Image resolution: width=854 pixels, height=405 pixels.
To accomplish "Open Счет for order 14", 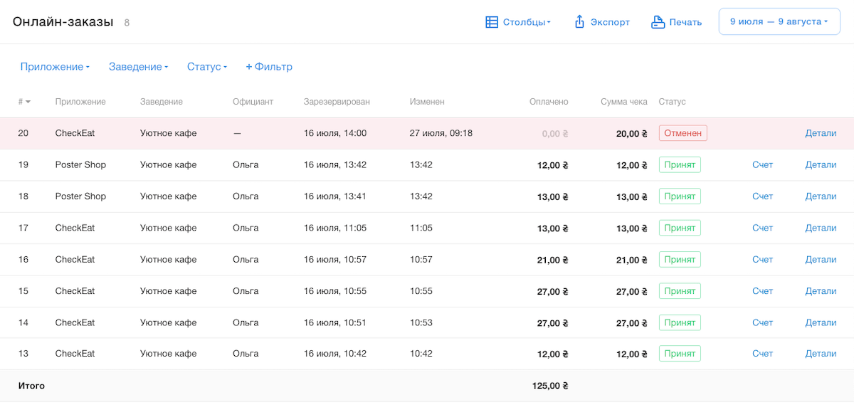I will (x=762, y=322).
